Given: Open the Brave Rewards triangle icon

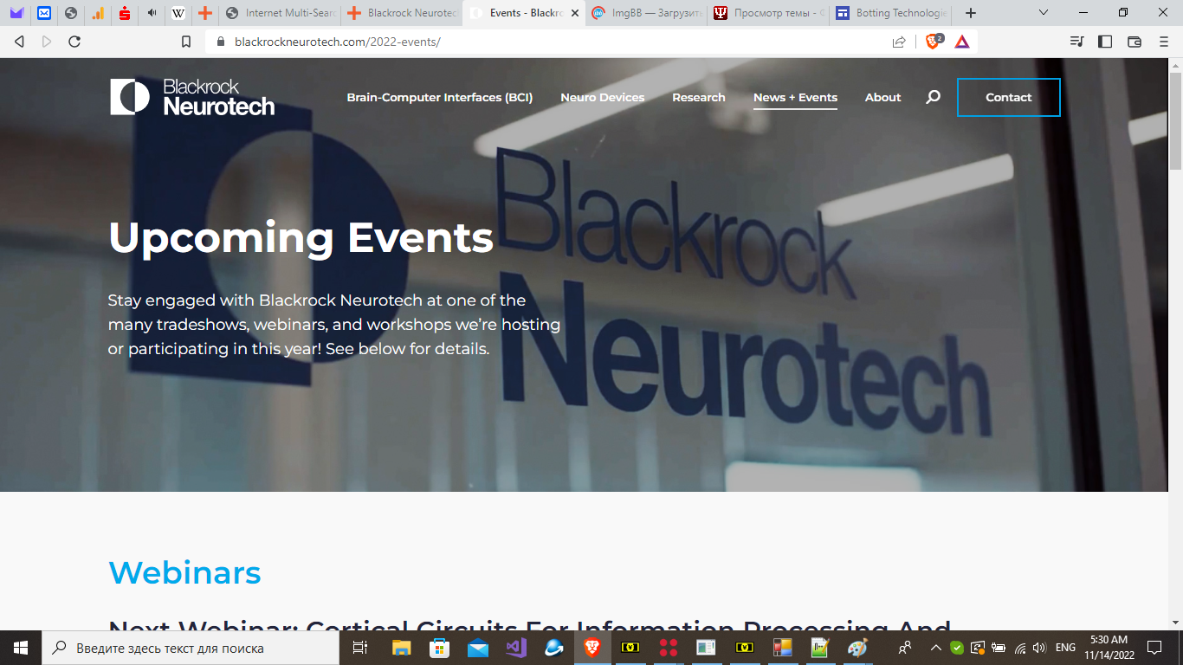Looking at the screenshot, I should 961,42.
